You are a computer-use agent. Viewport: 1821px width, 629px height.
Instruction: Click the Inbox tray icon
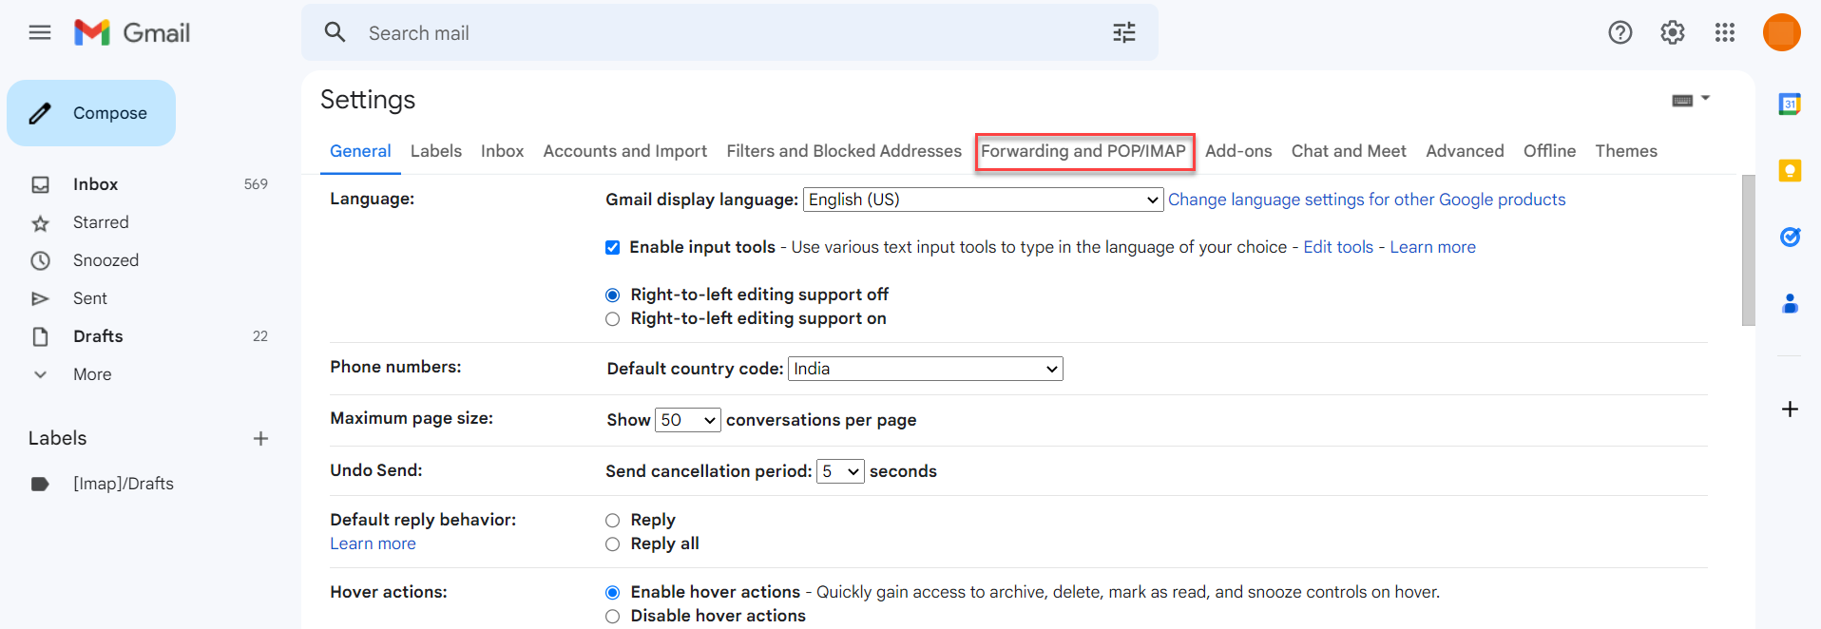click(40, 184)
